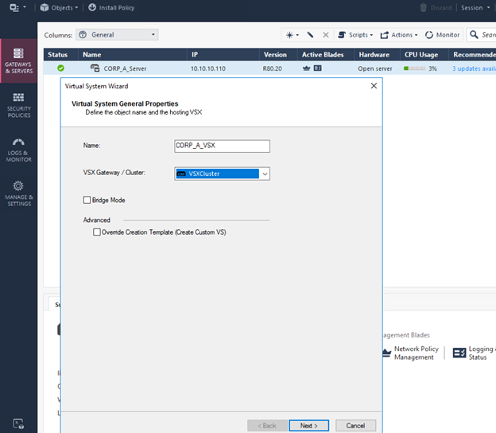Open Manage & Settings view
This screenshot has width=496, height=433.
point(18,194)
